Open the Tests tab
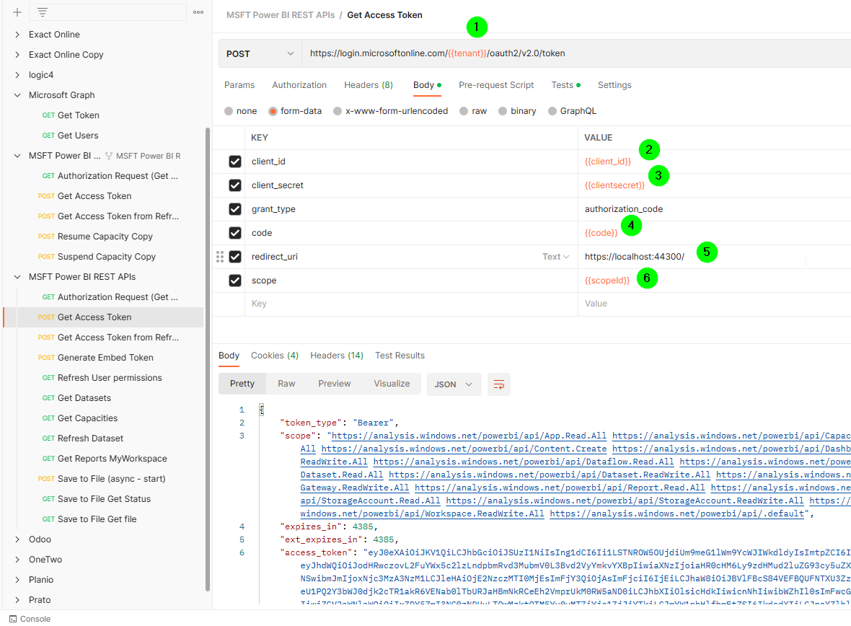Screen dimensions: 851x626 coord(565,85)
